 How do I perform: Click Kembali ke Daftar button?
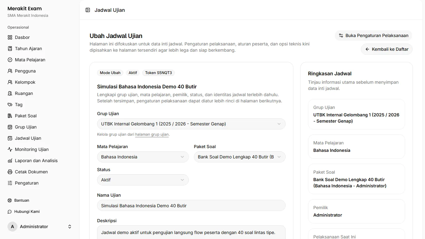(387, 49)
